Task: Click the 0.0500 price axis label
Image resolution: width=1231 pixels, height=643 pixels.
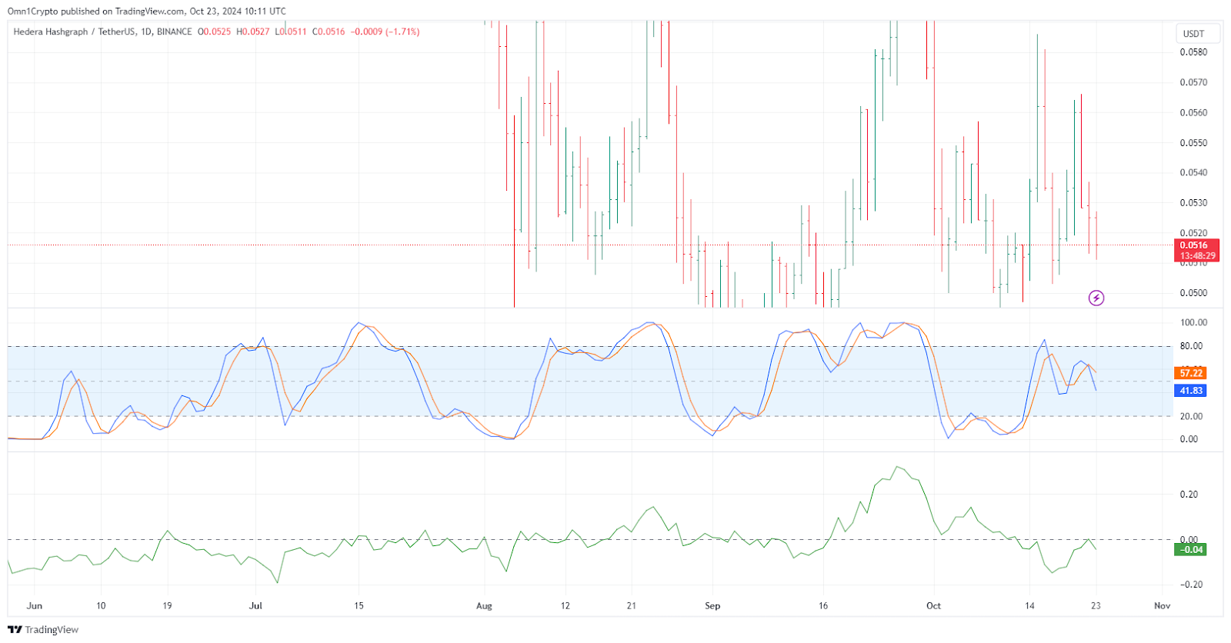Action: [x=1193, y=293]
